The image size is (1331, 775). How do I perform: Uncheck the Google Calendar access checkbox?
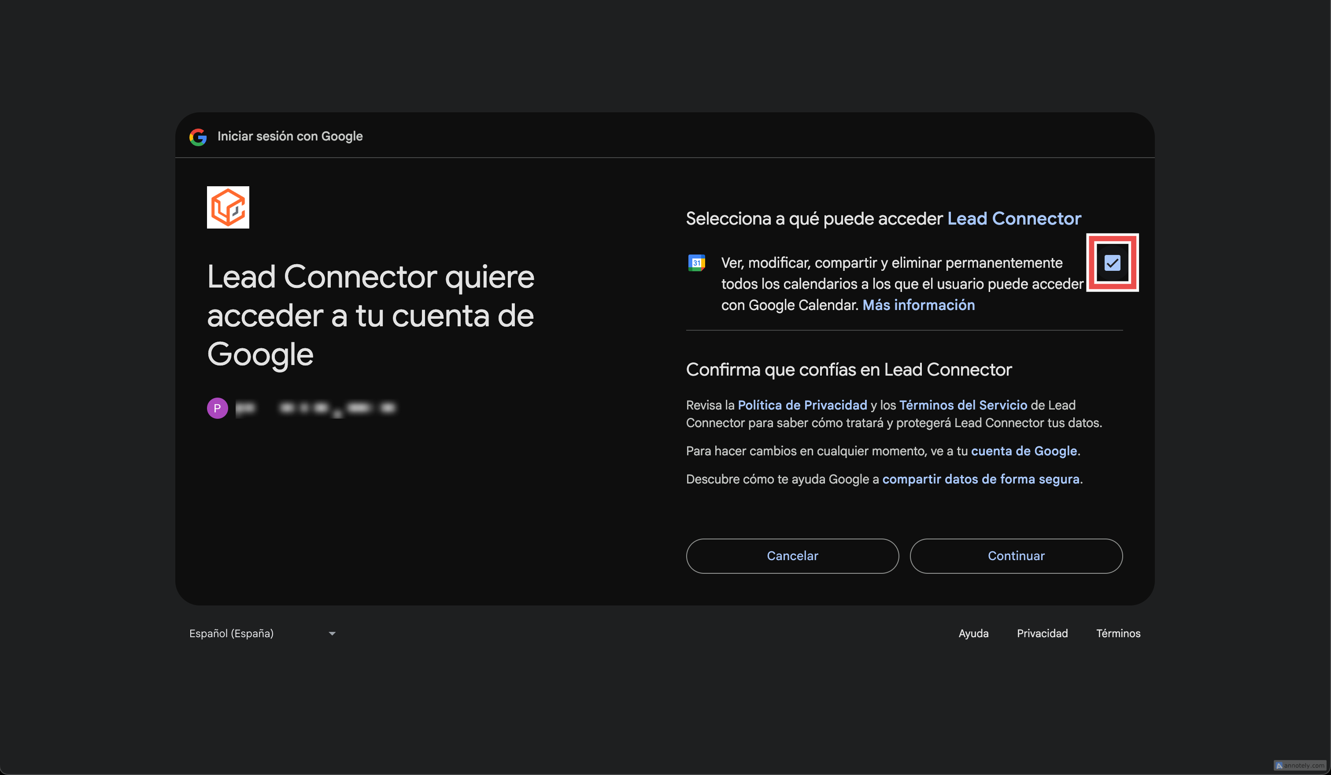1112,262
